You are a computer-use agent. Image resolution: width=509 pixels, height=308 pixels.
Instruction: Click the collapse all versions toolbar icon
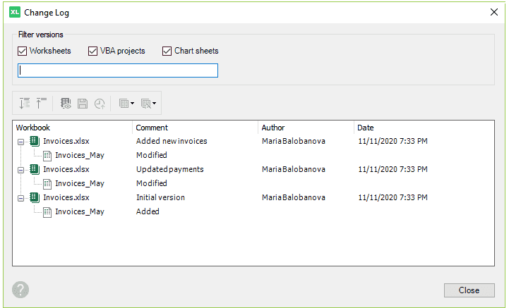coord(41,104)
